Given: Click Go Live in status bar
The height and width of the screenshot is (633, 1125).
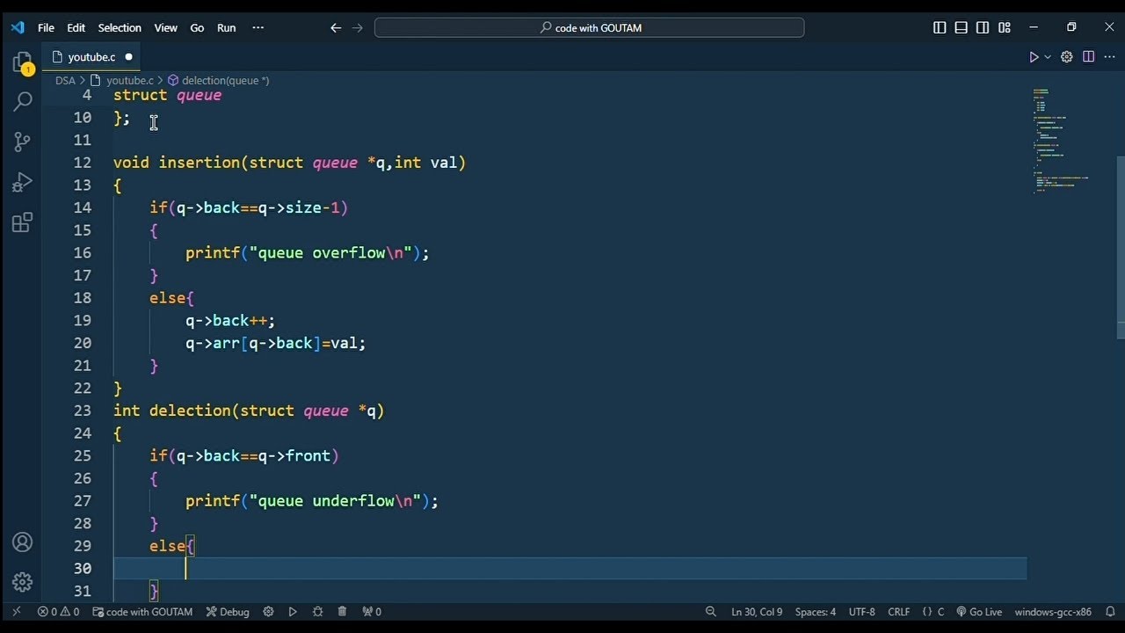Looking at the screenshot, I should [979, 612].
